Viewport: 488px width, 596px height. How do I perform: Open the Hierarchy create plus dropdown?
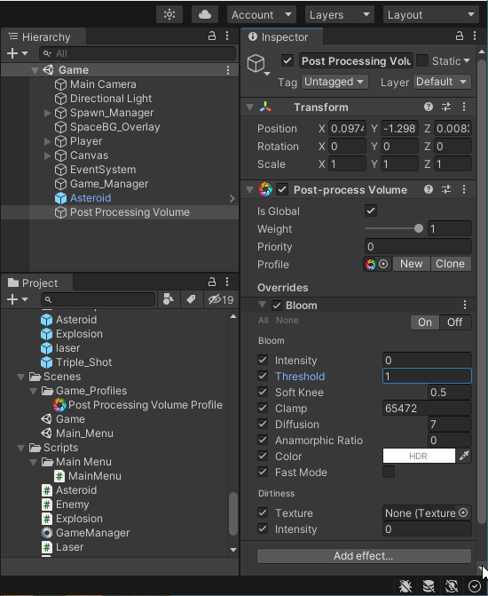(17, 53)
